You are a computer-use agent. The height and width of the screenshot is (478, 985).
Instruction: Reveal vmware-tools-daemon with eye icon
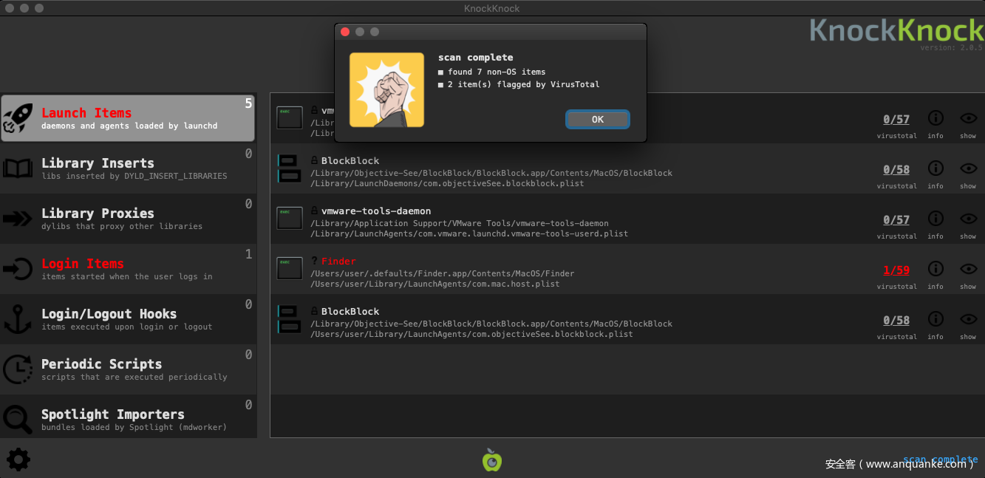pyautogui.click(x=968, y=219)
